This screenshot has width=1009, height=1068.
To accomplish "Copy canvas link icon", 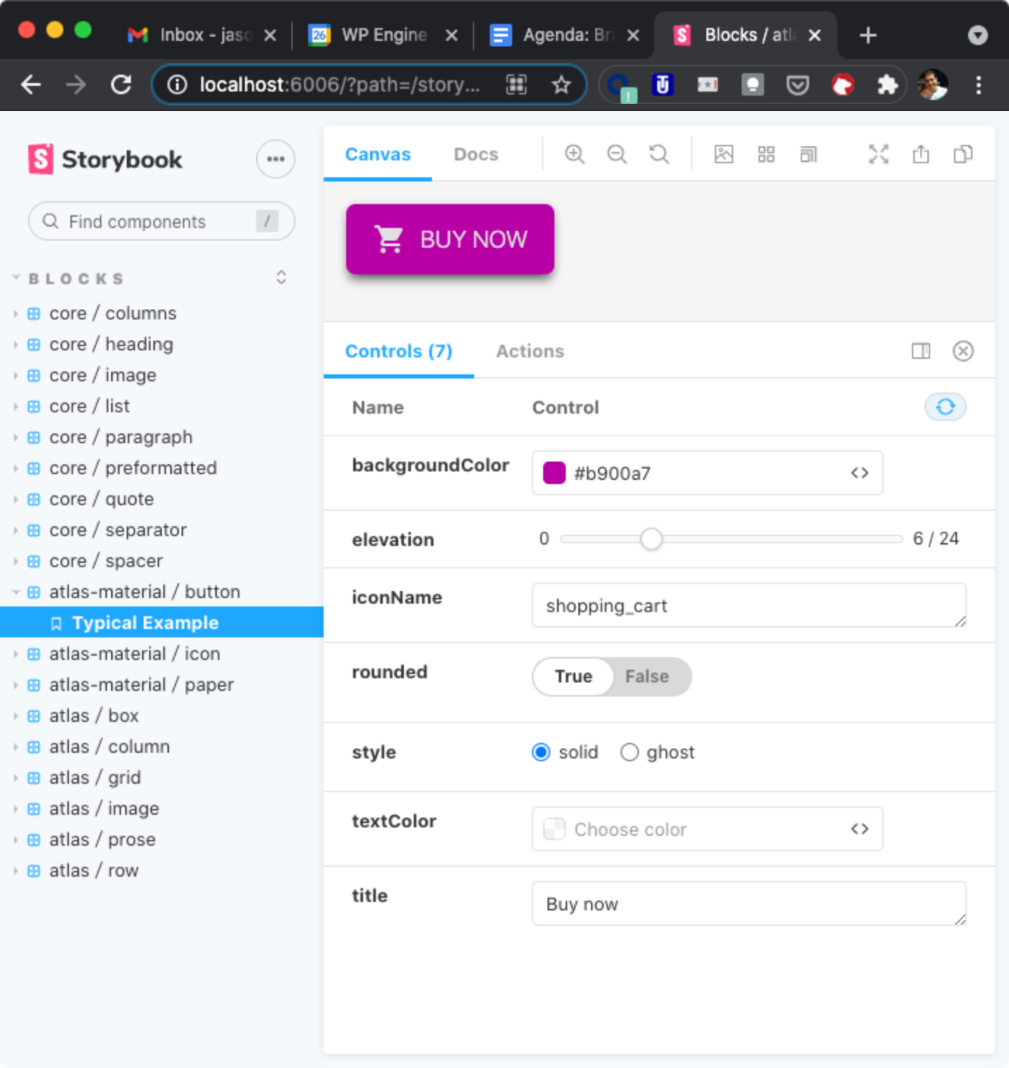I will pyautogui.click(x=963, y=154).
